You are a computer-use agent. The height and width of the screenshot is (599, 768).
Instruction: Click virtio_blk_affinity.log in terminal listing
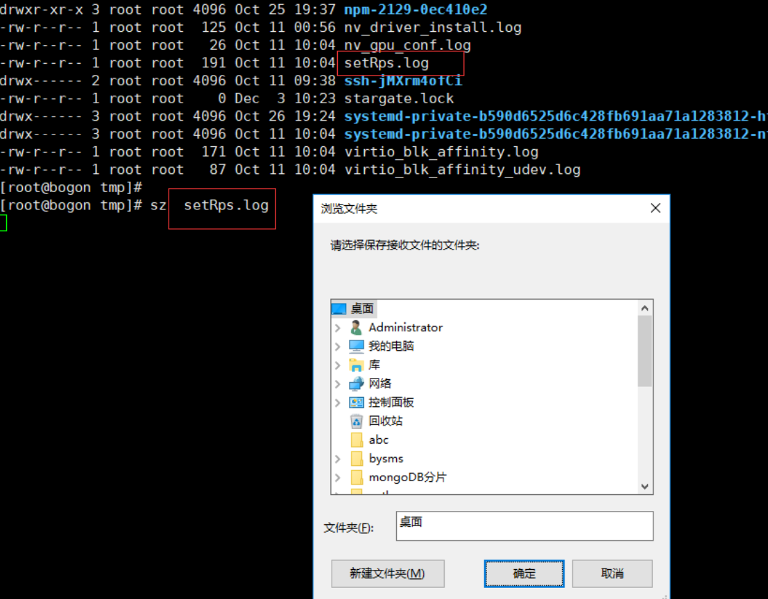pos(441,153)
